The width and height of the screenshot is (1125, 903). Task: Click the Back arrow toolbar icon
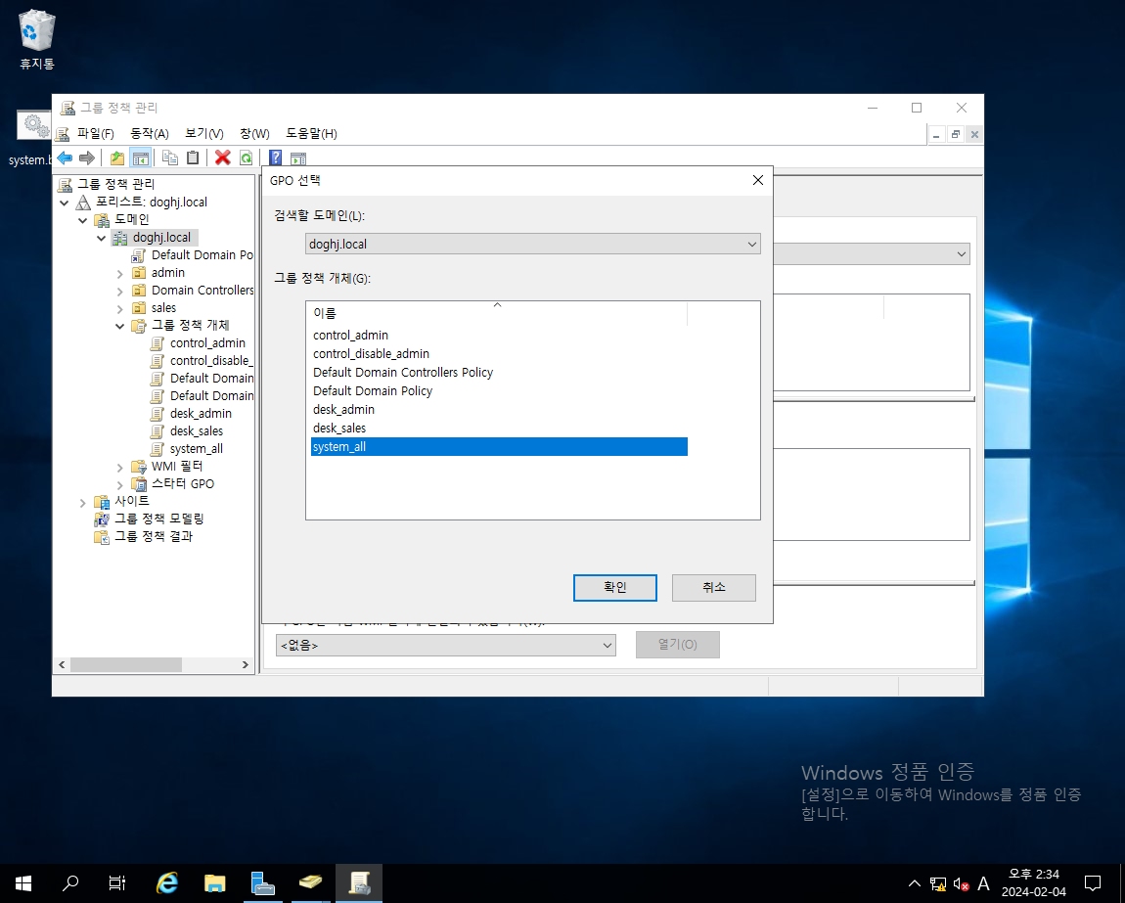(x=65, y=158)
